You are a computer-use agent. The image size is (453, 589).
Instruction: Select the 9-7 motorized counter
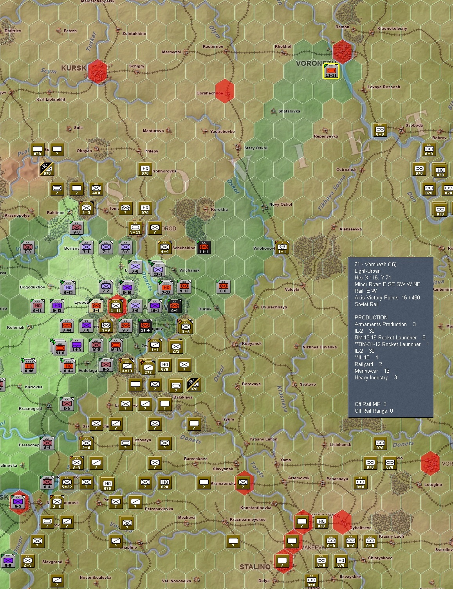click(125, 326)
